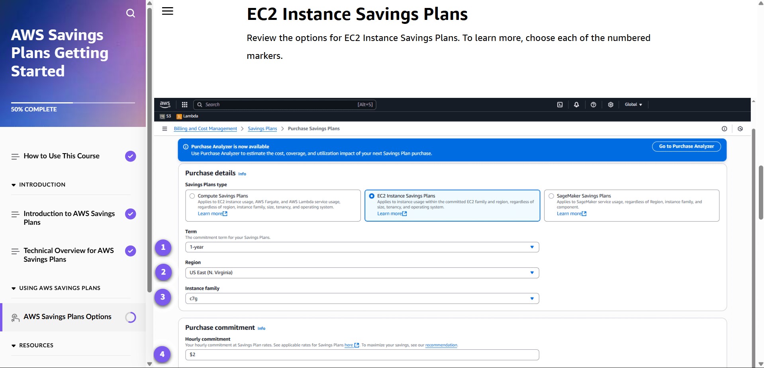
Task: Click numbered marker 4 beside Hourly commitment
Action: click(x=162, y=354)
